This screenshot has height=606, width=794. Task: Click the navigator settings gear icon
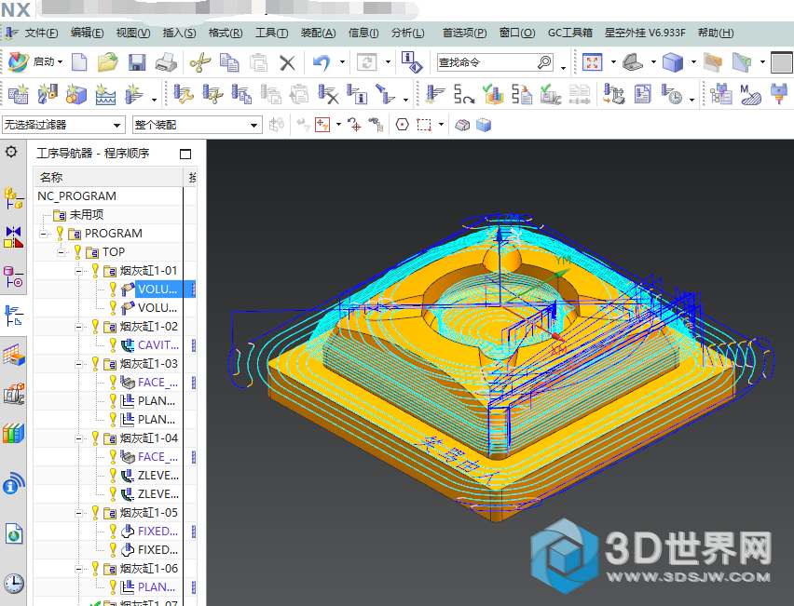tap(11, 152)
